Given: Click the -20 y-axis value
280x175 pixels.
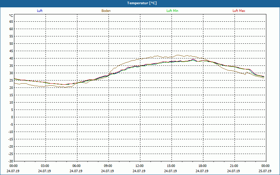Looking at the screenshot, I should (x=11, y=147).
